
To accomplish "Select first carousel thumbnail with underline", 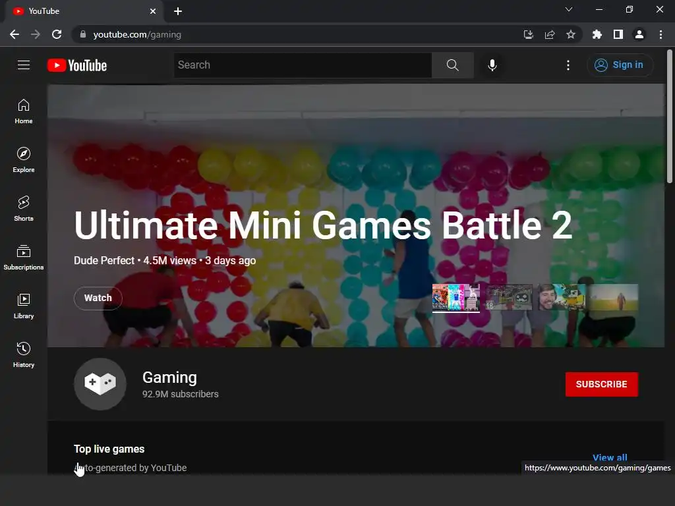I will click(456, 297).
